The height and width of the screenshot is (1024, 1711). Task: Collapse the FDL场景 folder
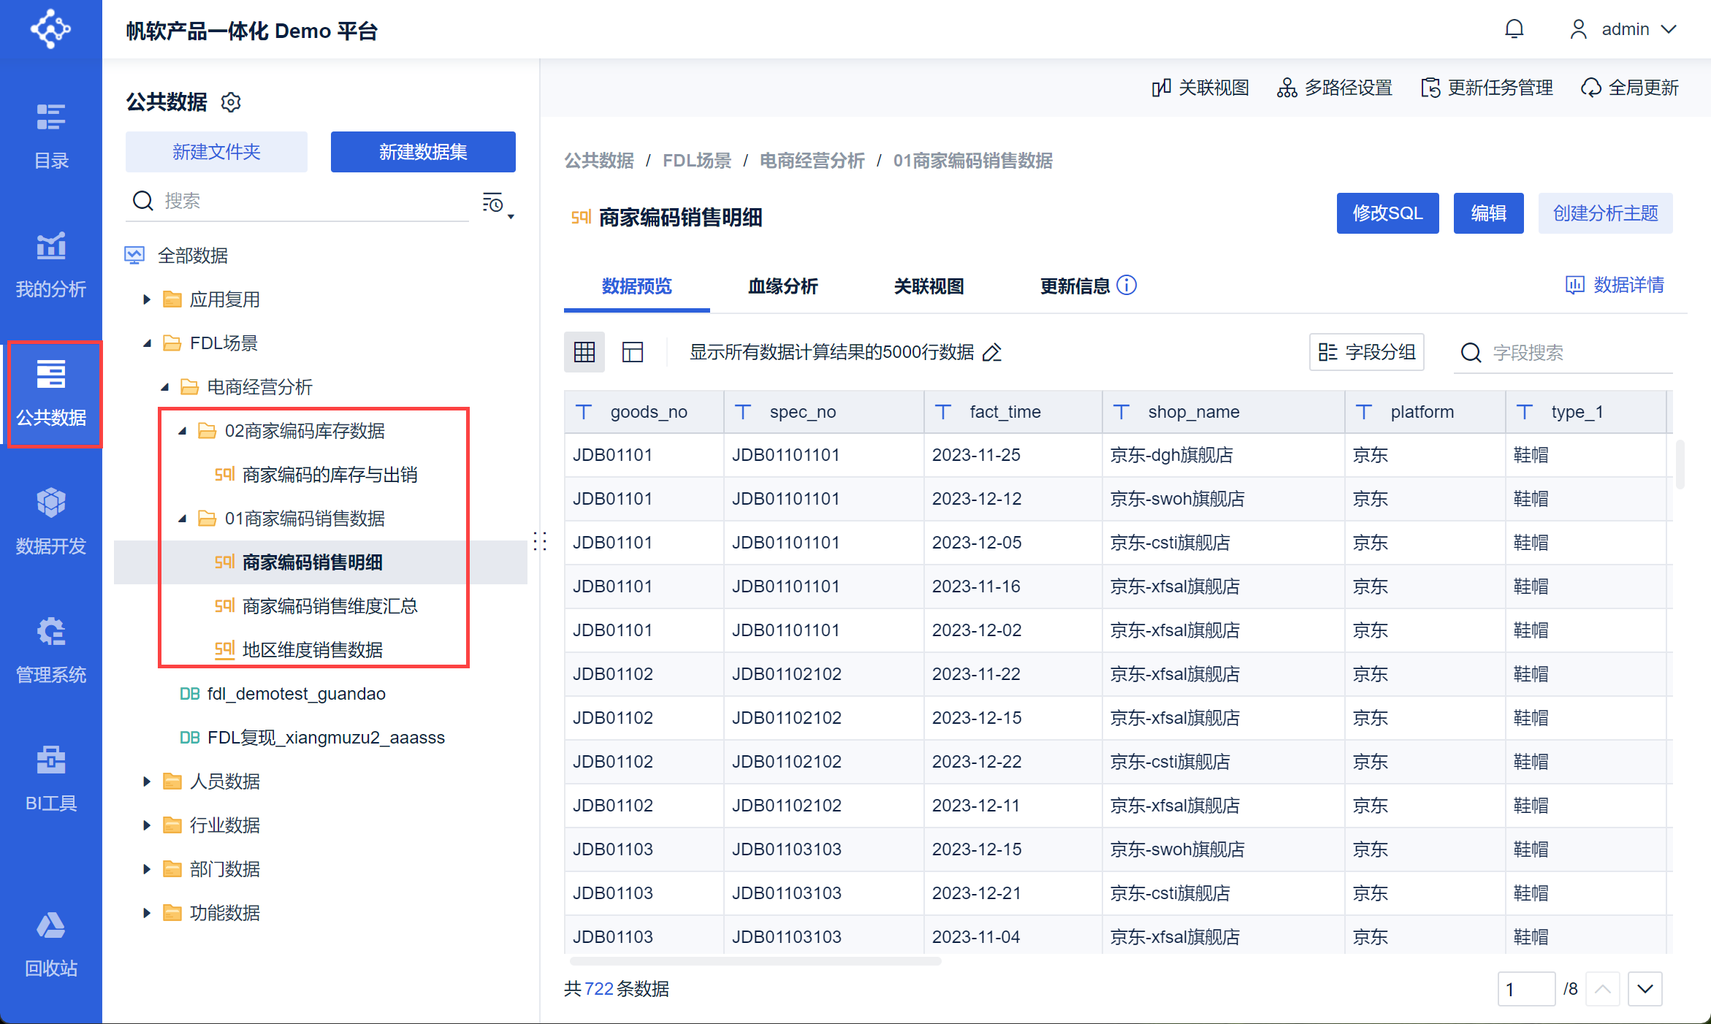pyautogui.click(x=147, y=343)
